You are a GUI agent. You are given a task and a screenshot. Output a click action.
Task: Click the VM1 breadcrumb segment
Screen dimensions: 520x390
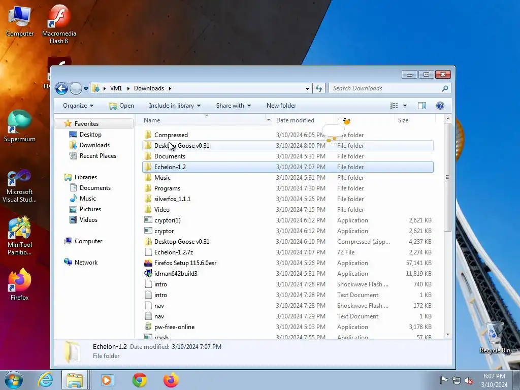click(116, 88)
